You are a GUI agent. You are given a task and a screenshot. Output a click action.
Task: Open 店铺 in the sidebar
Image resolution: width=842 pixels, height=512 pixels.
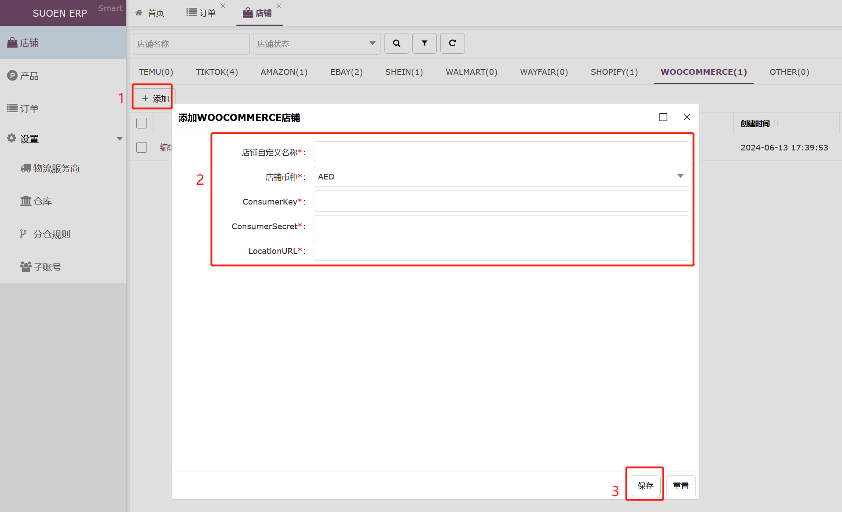point(63,43)
